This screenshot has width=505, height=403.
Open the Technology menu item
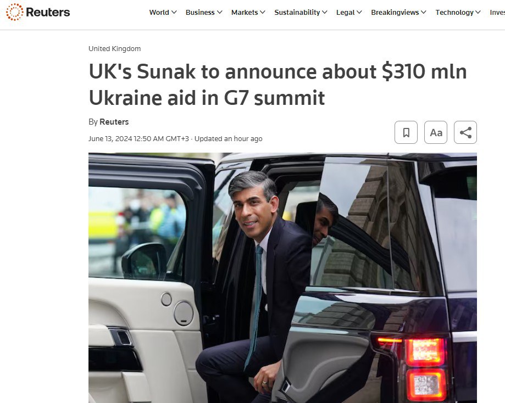pyautogui.click(x=454, y=12)
